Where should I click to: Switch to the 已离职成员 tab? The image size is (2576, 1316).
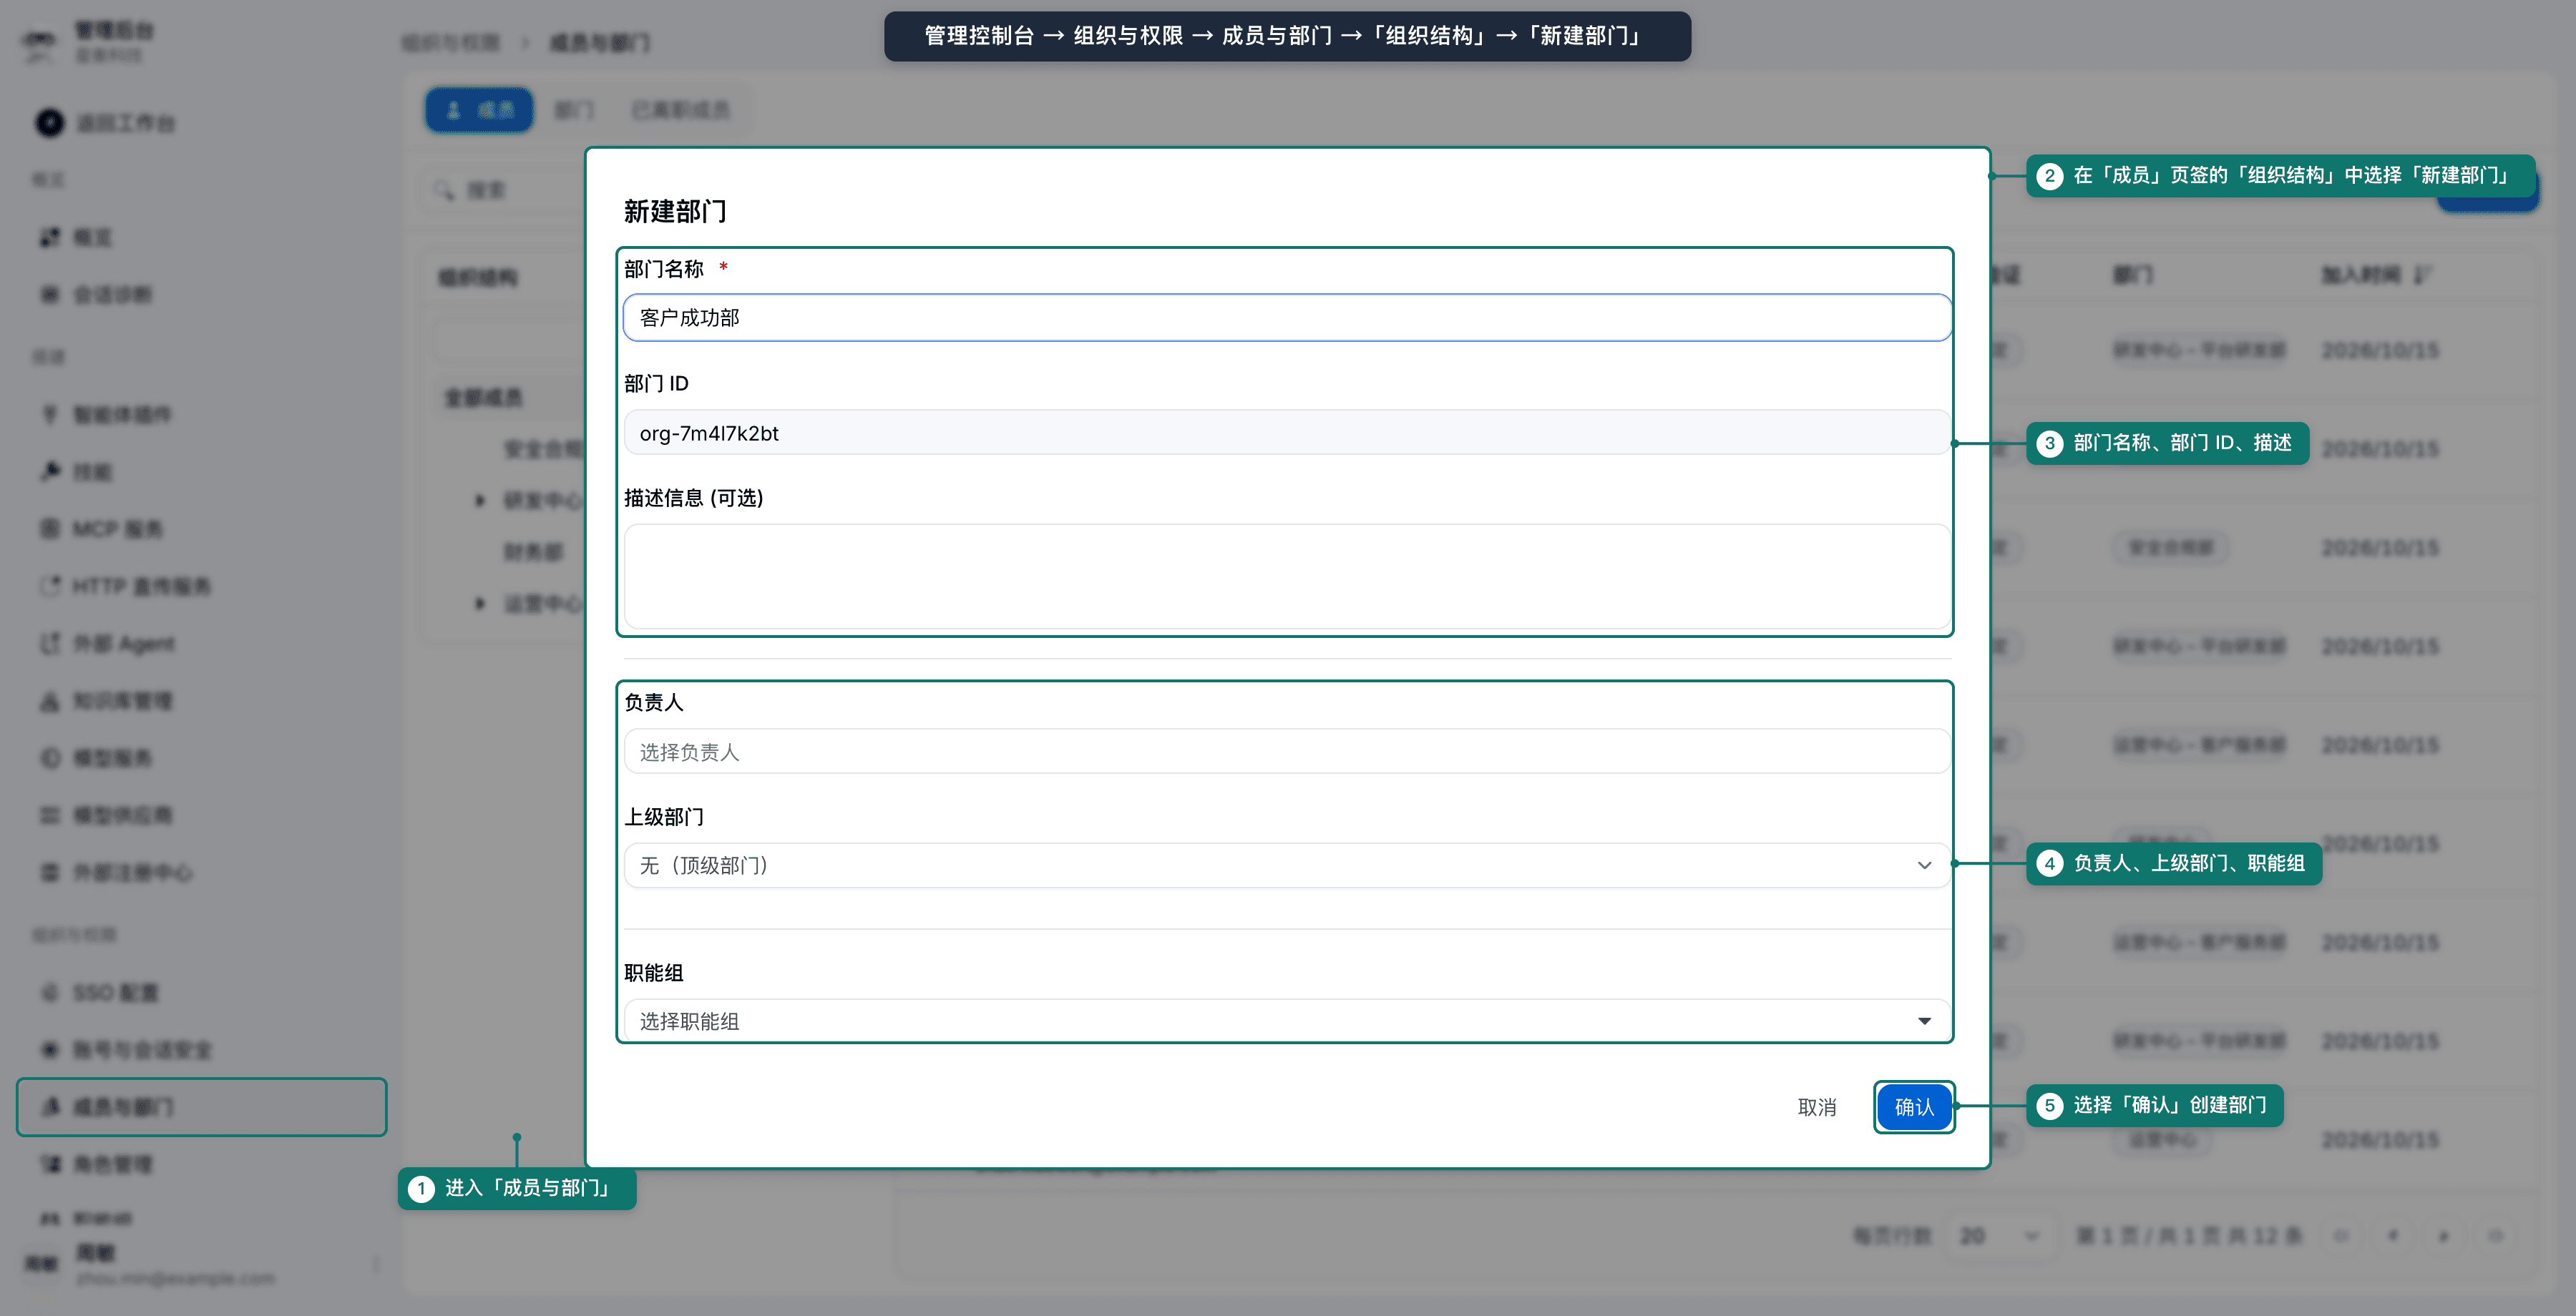point(681,110)
